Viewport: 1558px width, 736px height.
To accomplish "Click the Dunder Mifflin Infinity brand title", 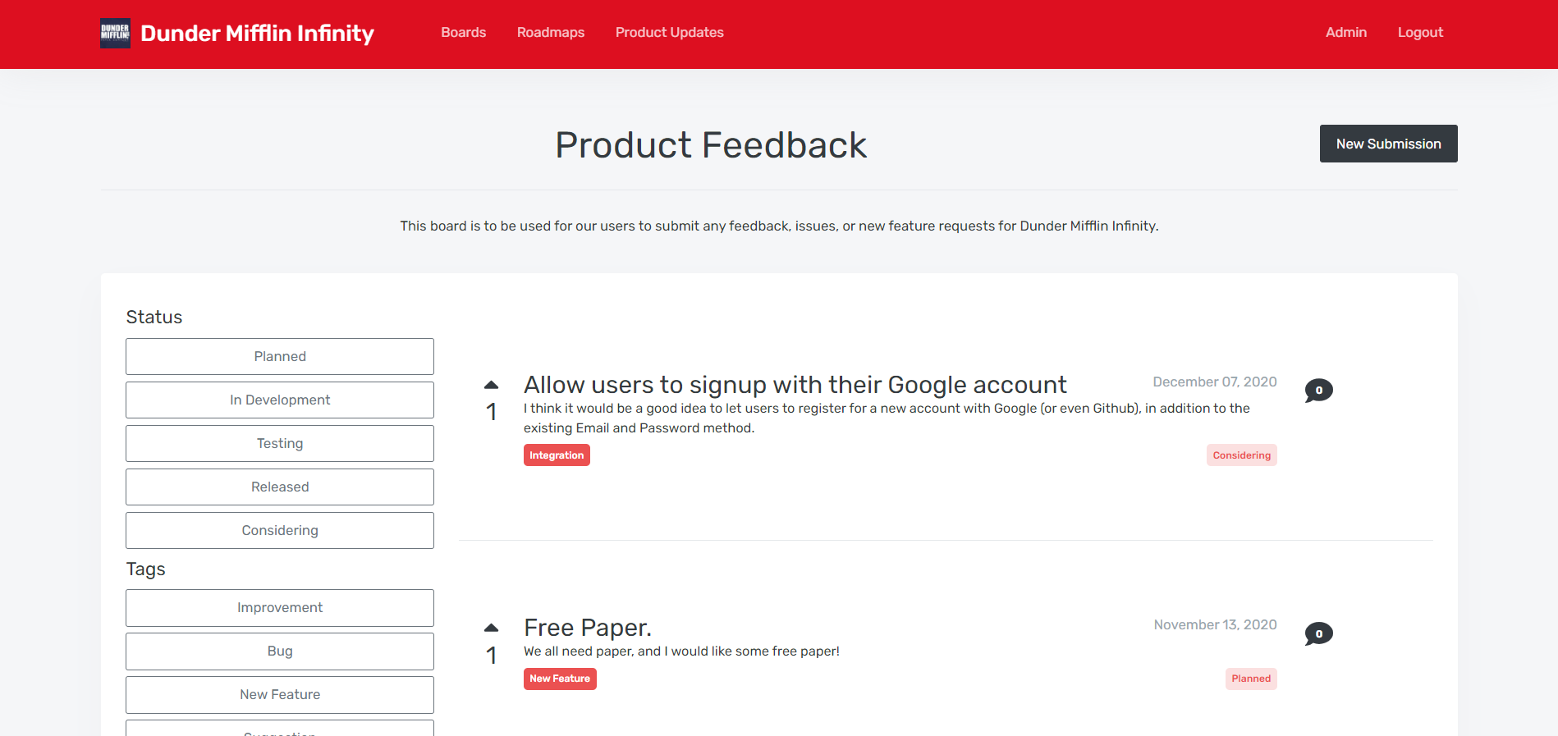I will click(x=257, y=33).
